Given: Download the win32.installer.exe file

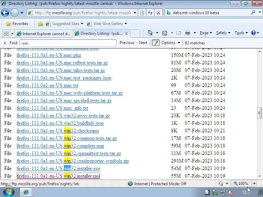Looking at the screenshot, I should 59,168.
